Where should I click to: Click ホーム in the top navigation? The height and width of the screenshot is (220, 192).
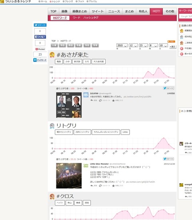pyautogui.click(x=43, y=2)
